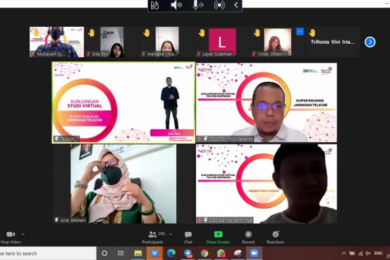Click the broadcast signal icon in top bar
Screen dimensions: 390x260
[220, 5]
